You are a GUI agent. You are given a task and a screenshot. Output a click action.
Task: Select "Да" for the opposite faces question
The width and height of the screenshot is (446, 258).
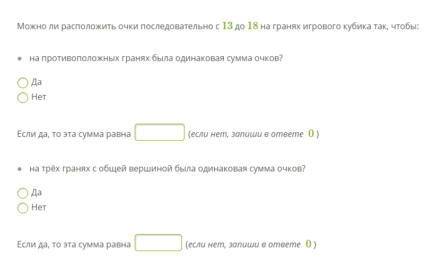click(23, 83)
